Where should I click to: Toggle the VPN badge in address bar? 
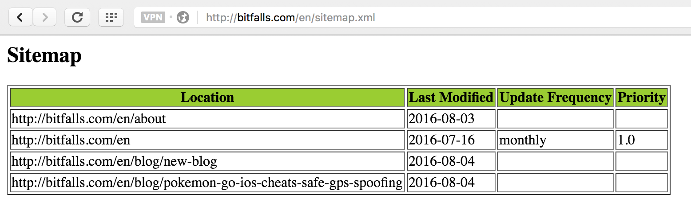point(153,17)
